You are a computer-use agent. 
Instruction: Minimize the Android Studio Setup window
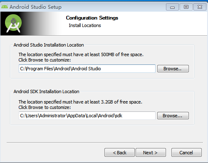(x=172, y=7)
